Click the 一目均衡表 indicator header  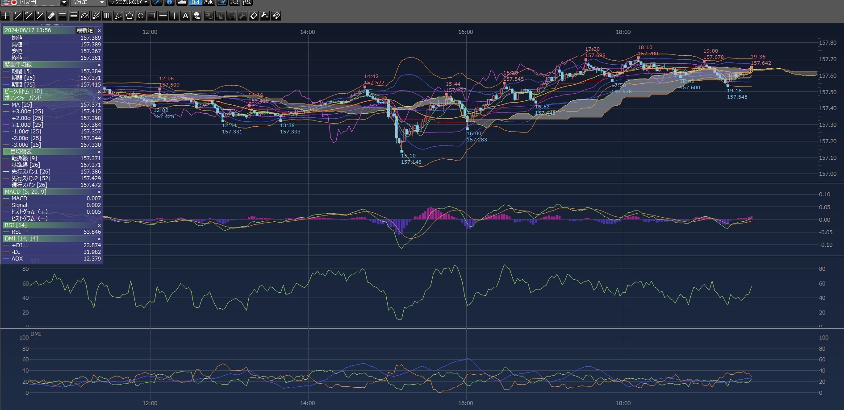pyautogui.click(x=18, y=152)
